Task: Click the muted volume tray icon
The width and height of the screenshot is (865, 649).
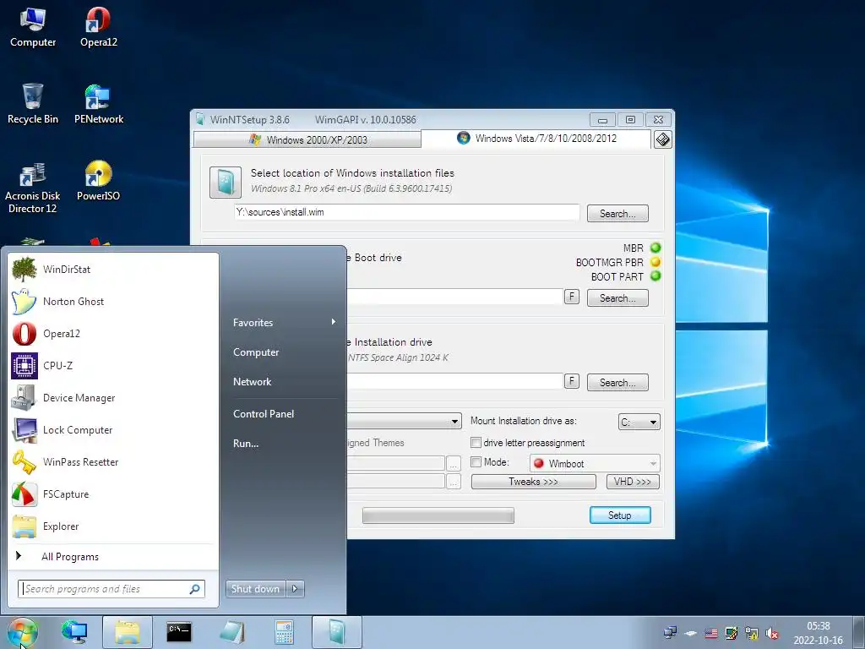Action: pos(772,633)
